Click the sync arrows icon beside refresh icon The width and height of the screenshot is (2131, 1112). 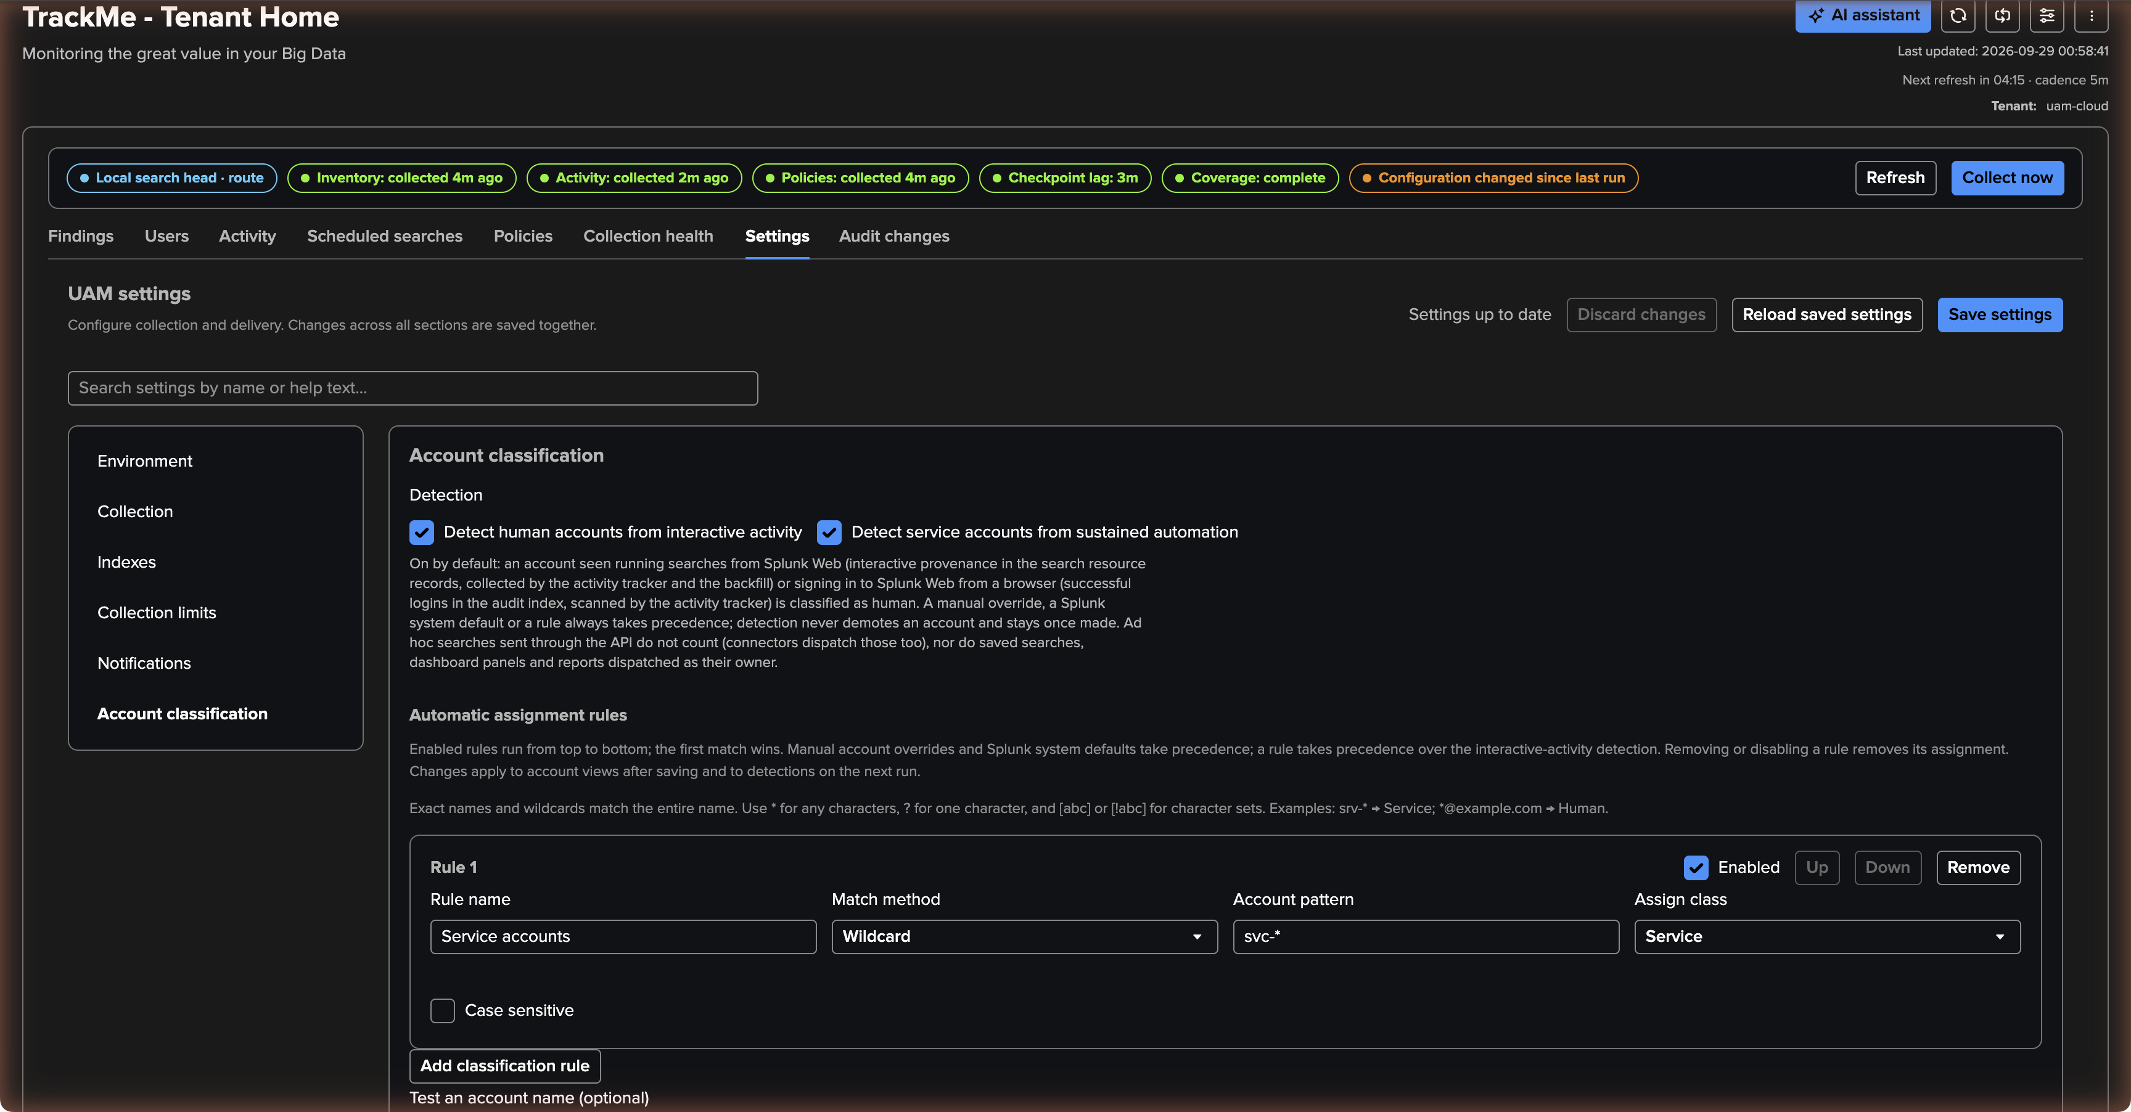coord(2003,15)
